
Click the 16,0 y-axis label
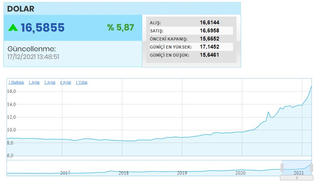[12, 91]
